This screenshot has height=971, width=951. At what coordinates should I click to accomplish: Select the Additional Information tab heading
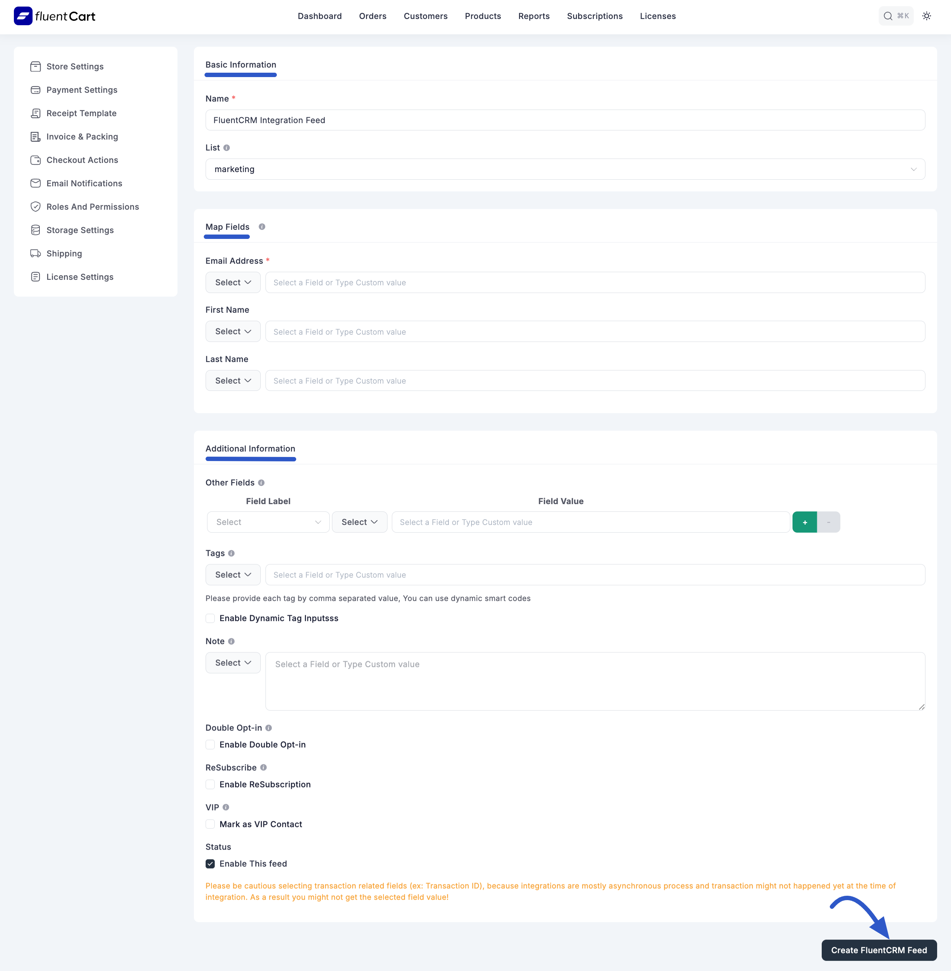point(250,449)
